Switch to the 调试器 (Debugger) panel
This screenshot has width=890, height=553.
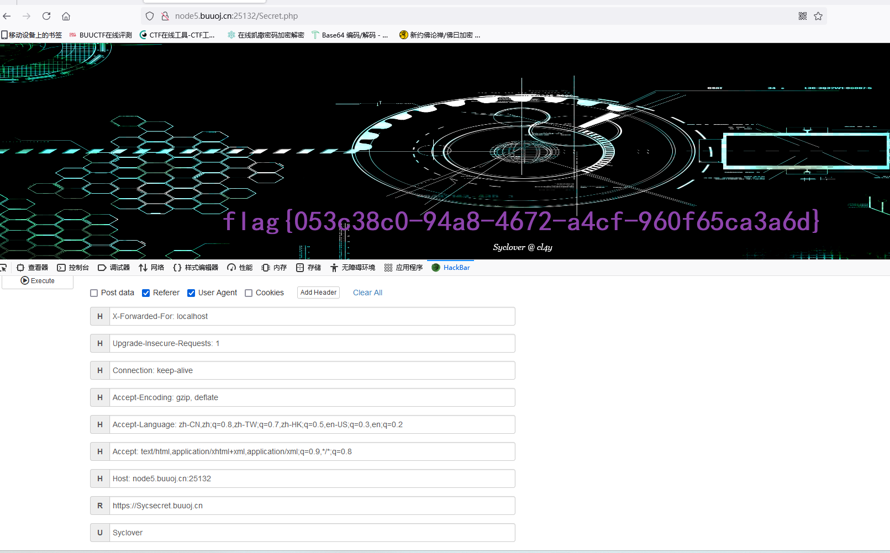coord(114,267)
